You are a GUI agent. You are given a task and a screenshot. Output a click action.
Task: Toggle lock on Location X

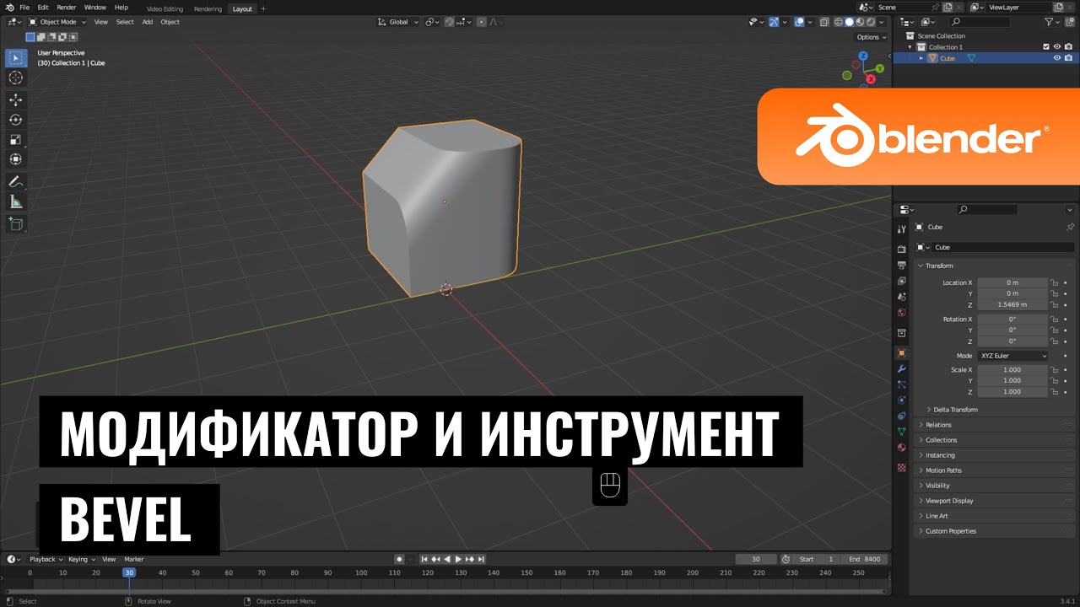click(1054, 282)
